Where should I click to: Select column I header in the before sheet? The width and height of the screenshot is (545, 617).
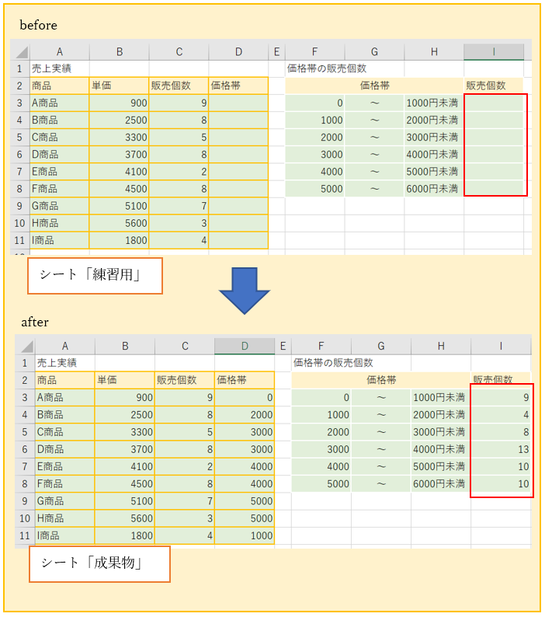click(494, 52)
